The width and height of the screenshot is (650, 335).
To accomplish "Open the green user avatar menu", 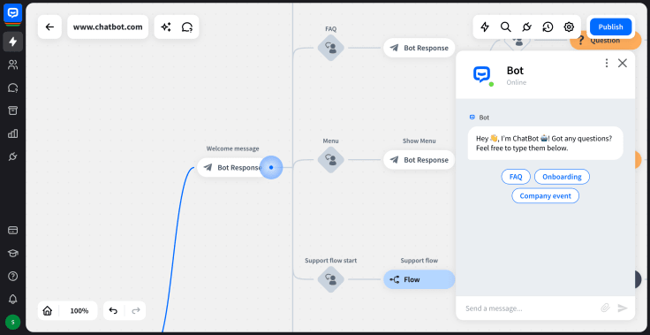I will 13,322.
